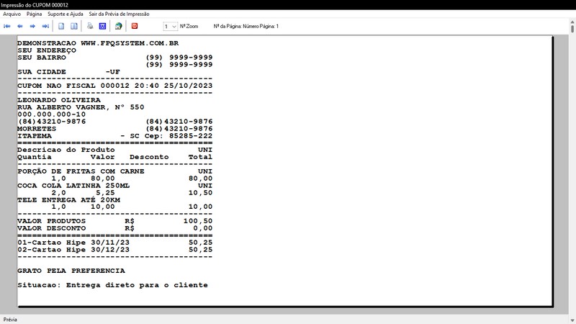Click 'CUPOM NAO FISCAL 000012' line
The width and height of the screenshot is (576, 324).
[x=115, y=86]
